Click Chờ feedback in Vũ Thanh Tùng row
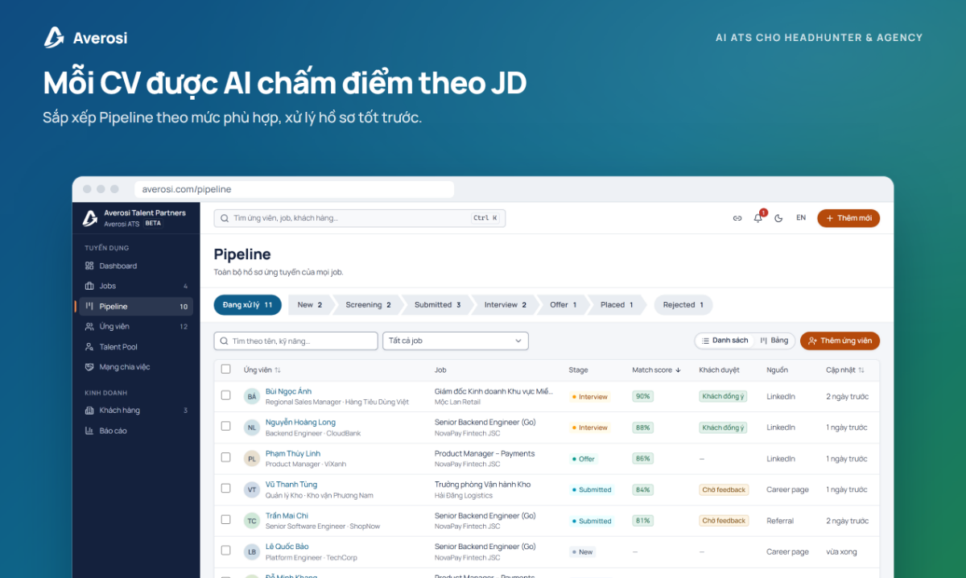 coord(724,489)
